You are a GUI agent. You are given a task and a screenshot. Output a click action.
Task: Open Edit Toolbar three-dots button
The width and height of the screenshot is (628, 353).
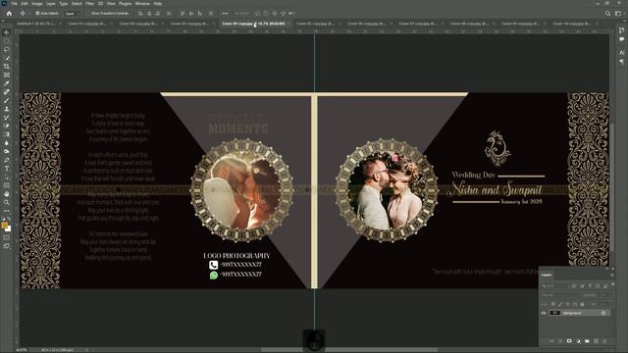tap(7, 211)
